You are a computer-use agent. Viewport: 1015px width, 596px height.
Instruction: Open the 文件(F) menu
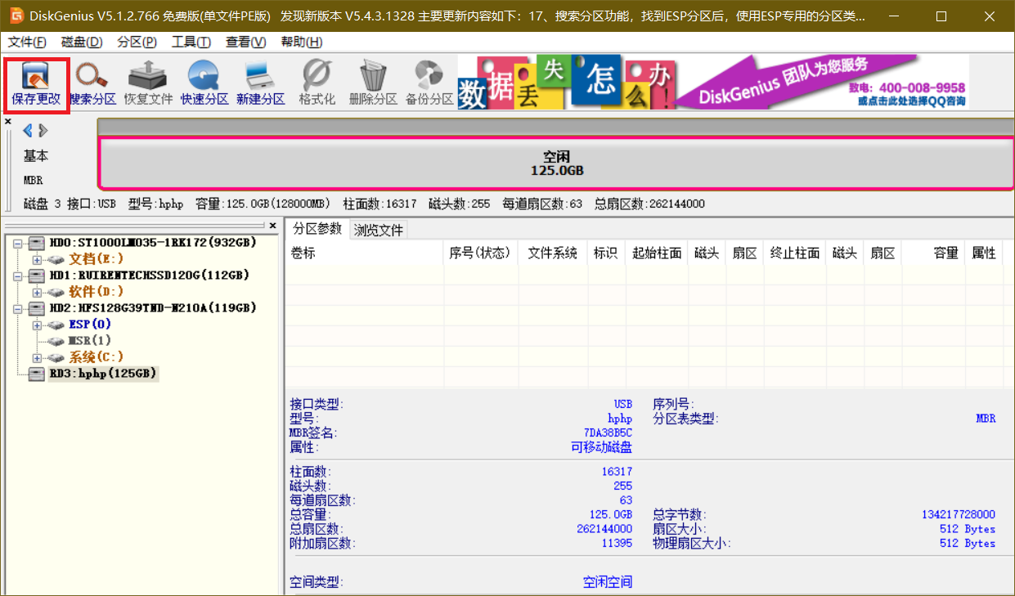(27, 42)
